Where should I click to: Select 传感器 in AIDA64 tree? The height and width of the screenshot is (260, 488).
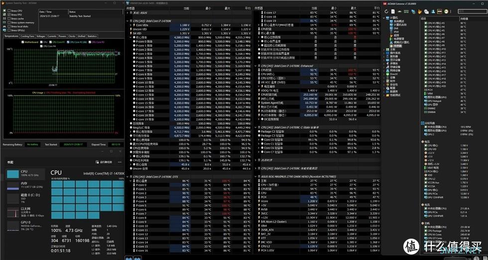click(398, 46)
